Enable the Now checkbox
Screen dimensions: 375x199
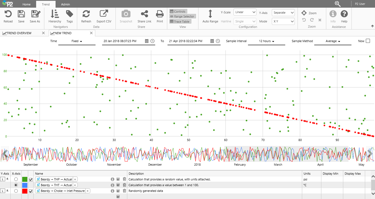tap(368, 41)
